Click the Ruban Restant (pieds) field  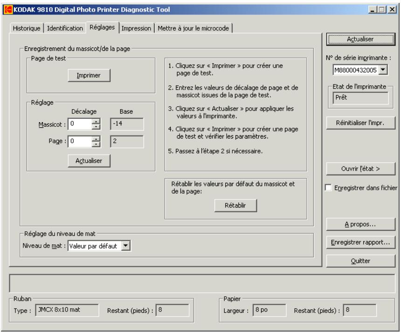[173, 310]
